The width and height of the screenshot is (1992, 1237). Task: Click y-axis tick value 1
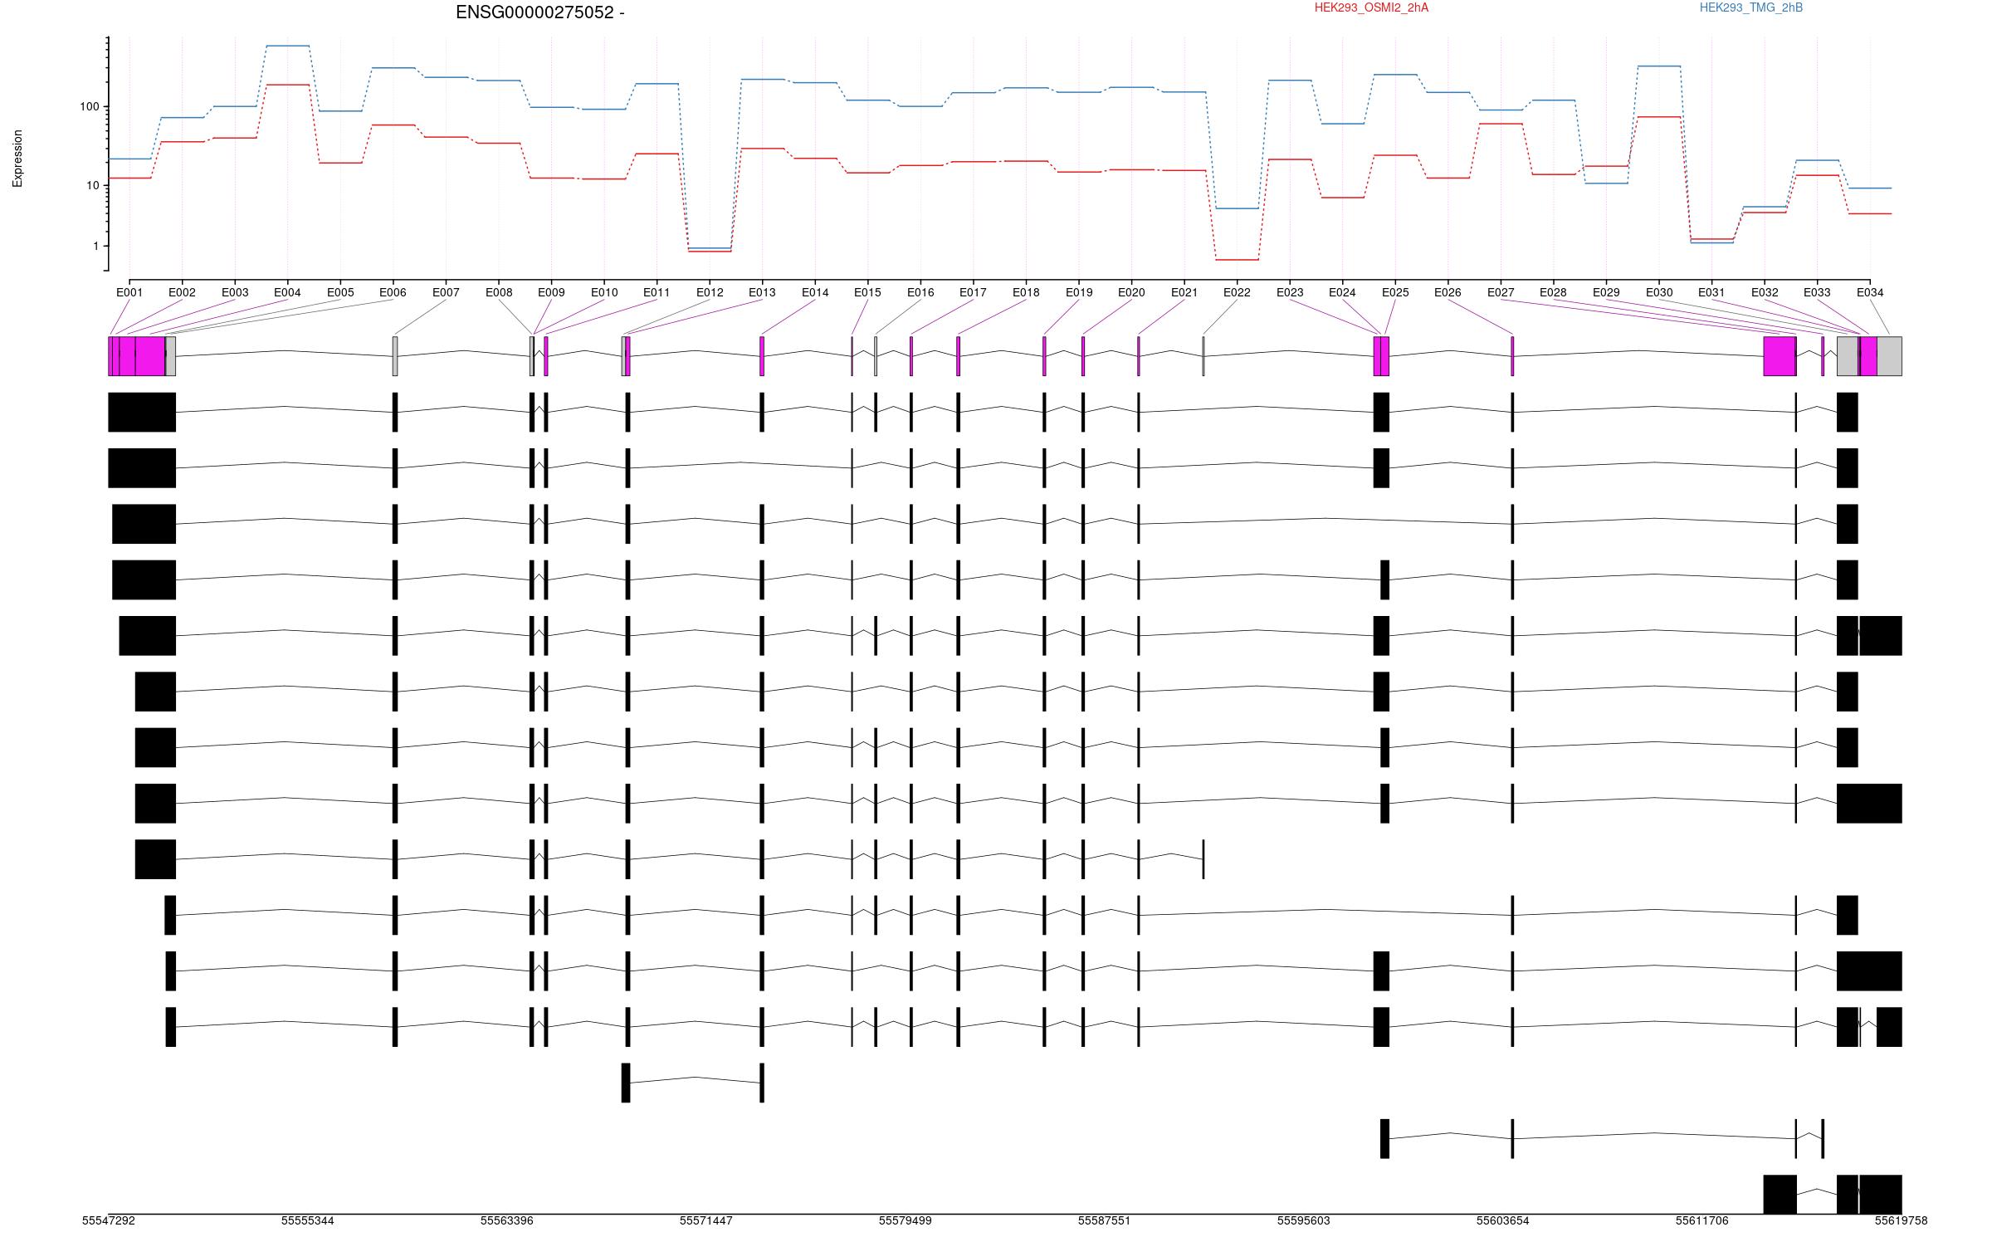(95, 247)
